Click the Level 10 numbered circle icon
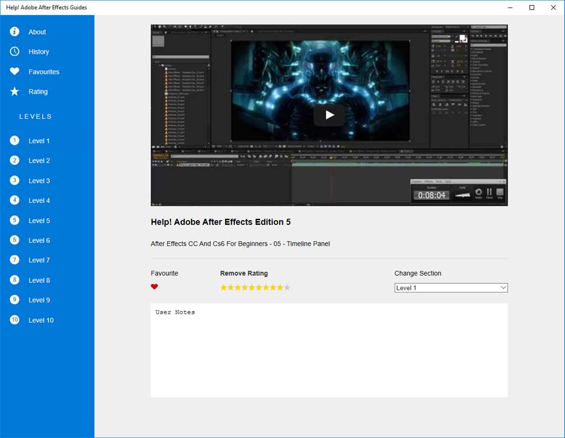Screen dimensions: 565x438 tap(15, 320)
